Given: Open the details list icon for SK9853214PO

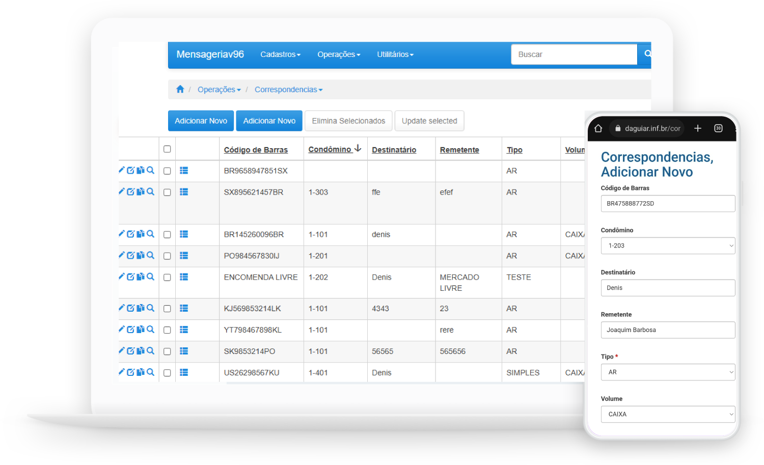Looking at the screenshot, I should point(184,351).
